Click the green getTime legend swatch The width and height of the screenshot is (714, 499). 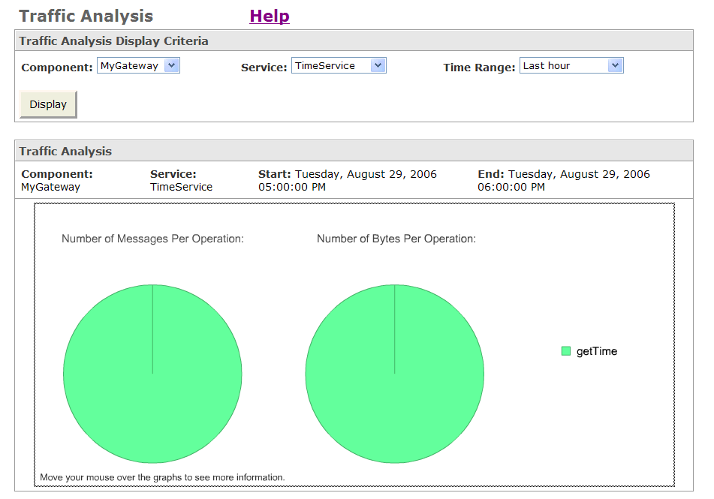pos(566,351)
